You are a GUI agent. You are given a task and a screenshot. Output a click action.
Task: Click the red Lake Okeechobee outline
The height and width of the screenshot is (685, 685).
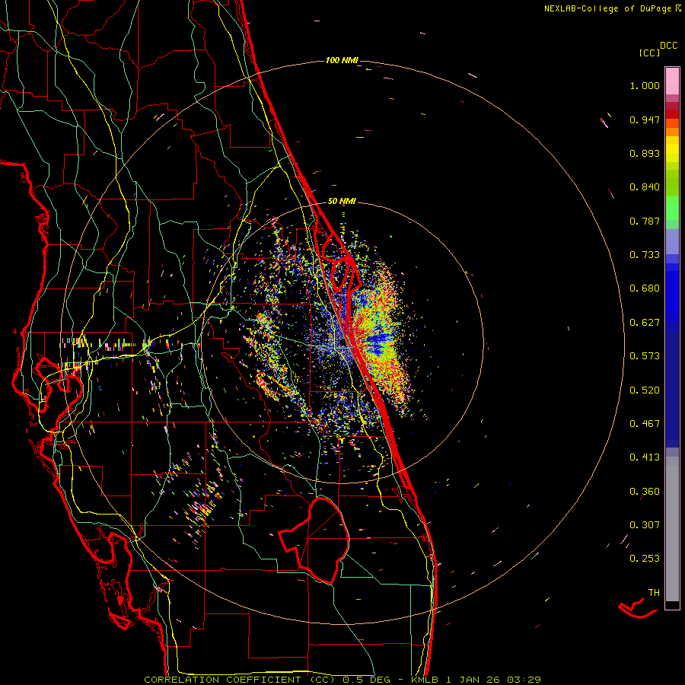(314, 540)
